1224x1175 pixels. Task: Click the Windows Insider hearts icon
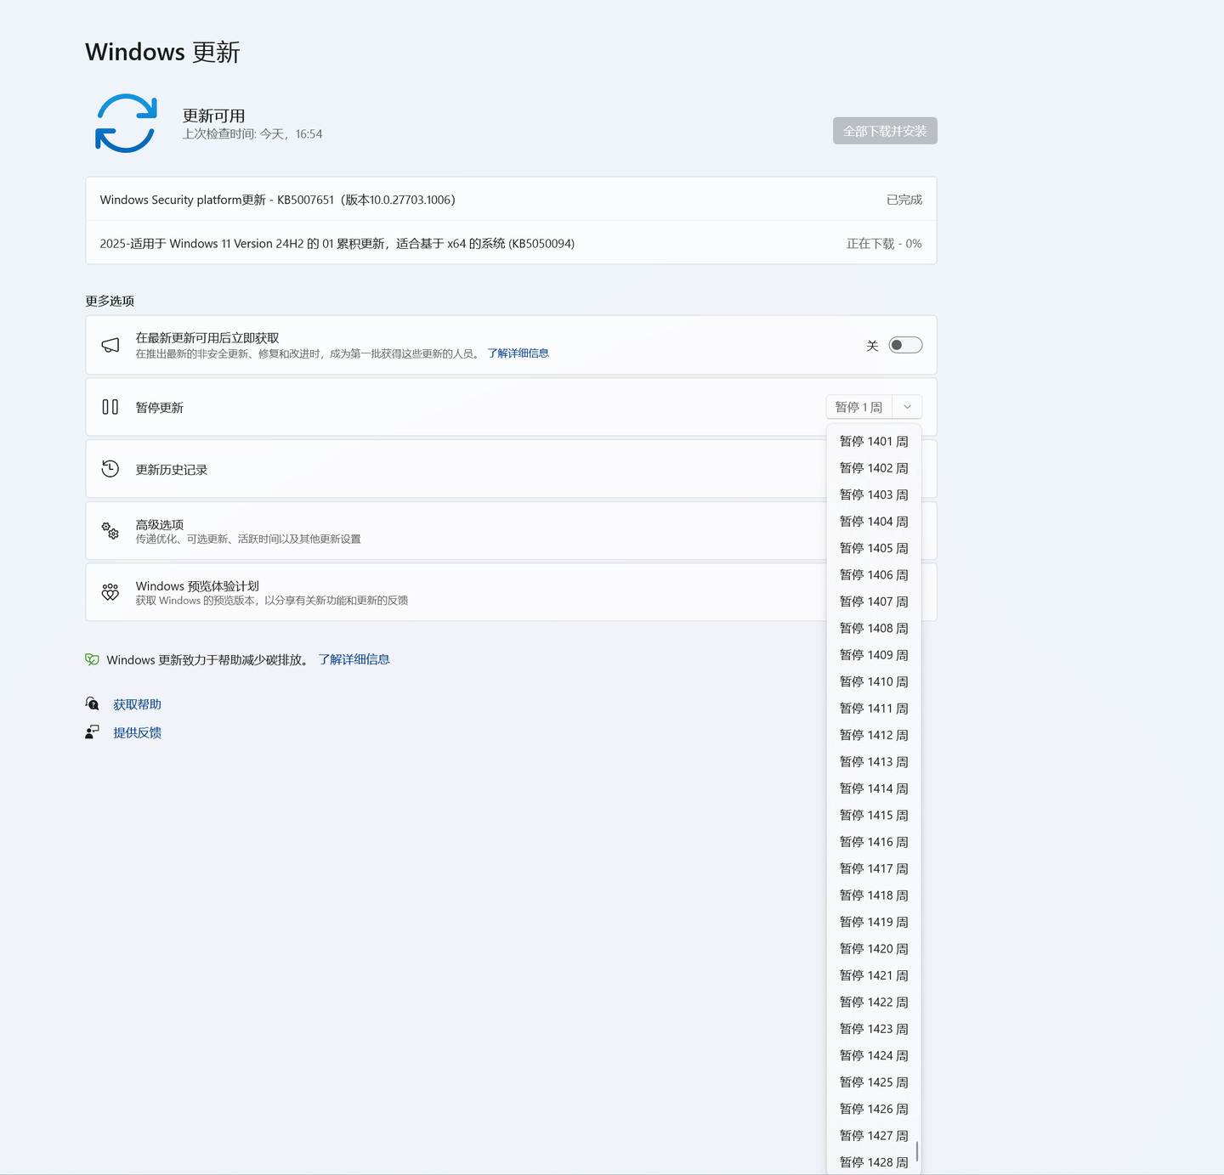click(110, 592)
